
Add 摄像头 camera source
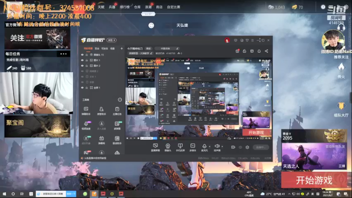point(168,147)
